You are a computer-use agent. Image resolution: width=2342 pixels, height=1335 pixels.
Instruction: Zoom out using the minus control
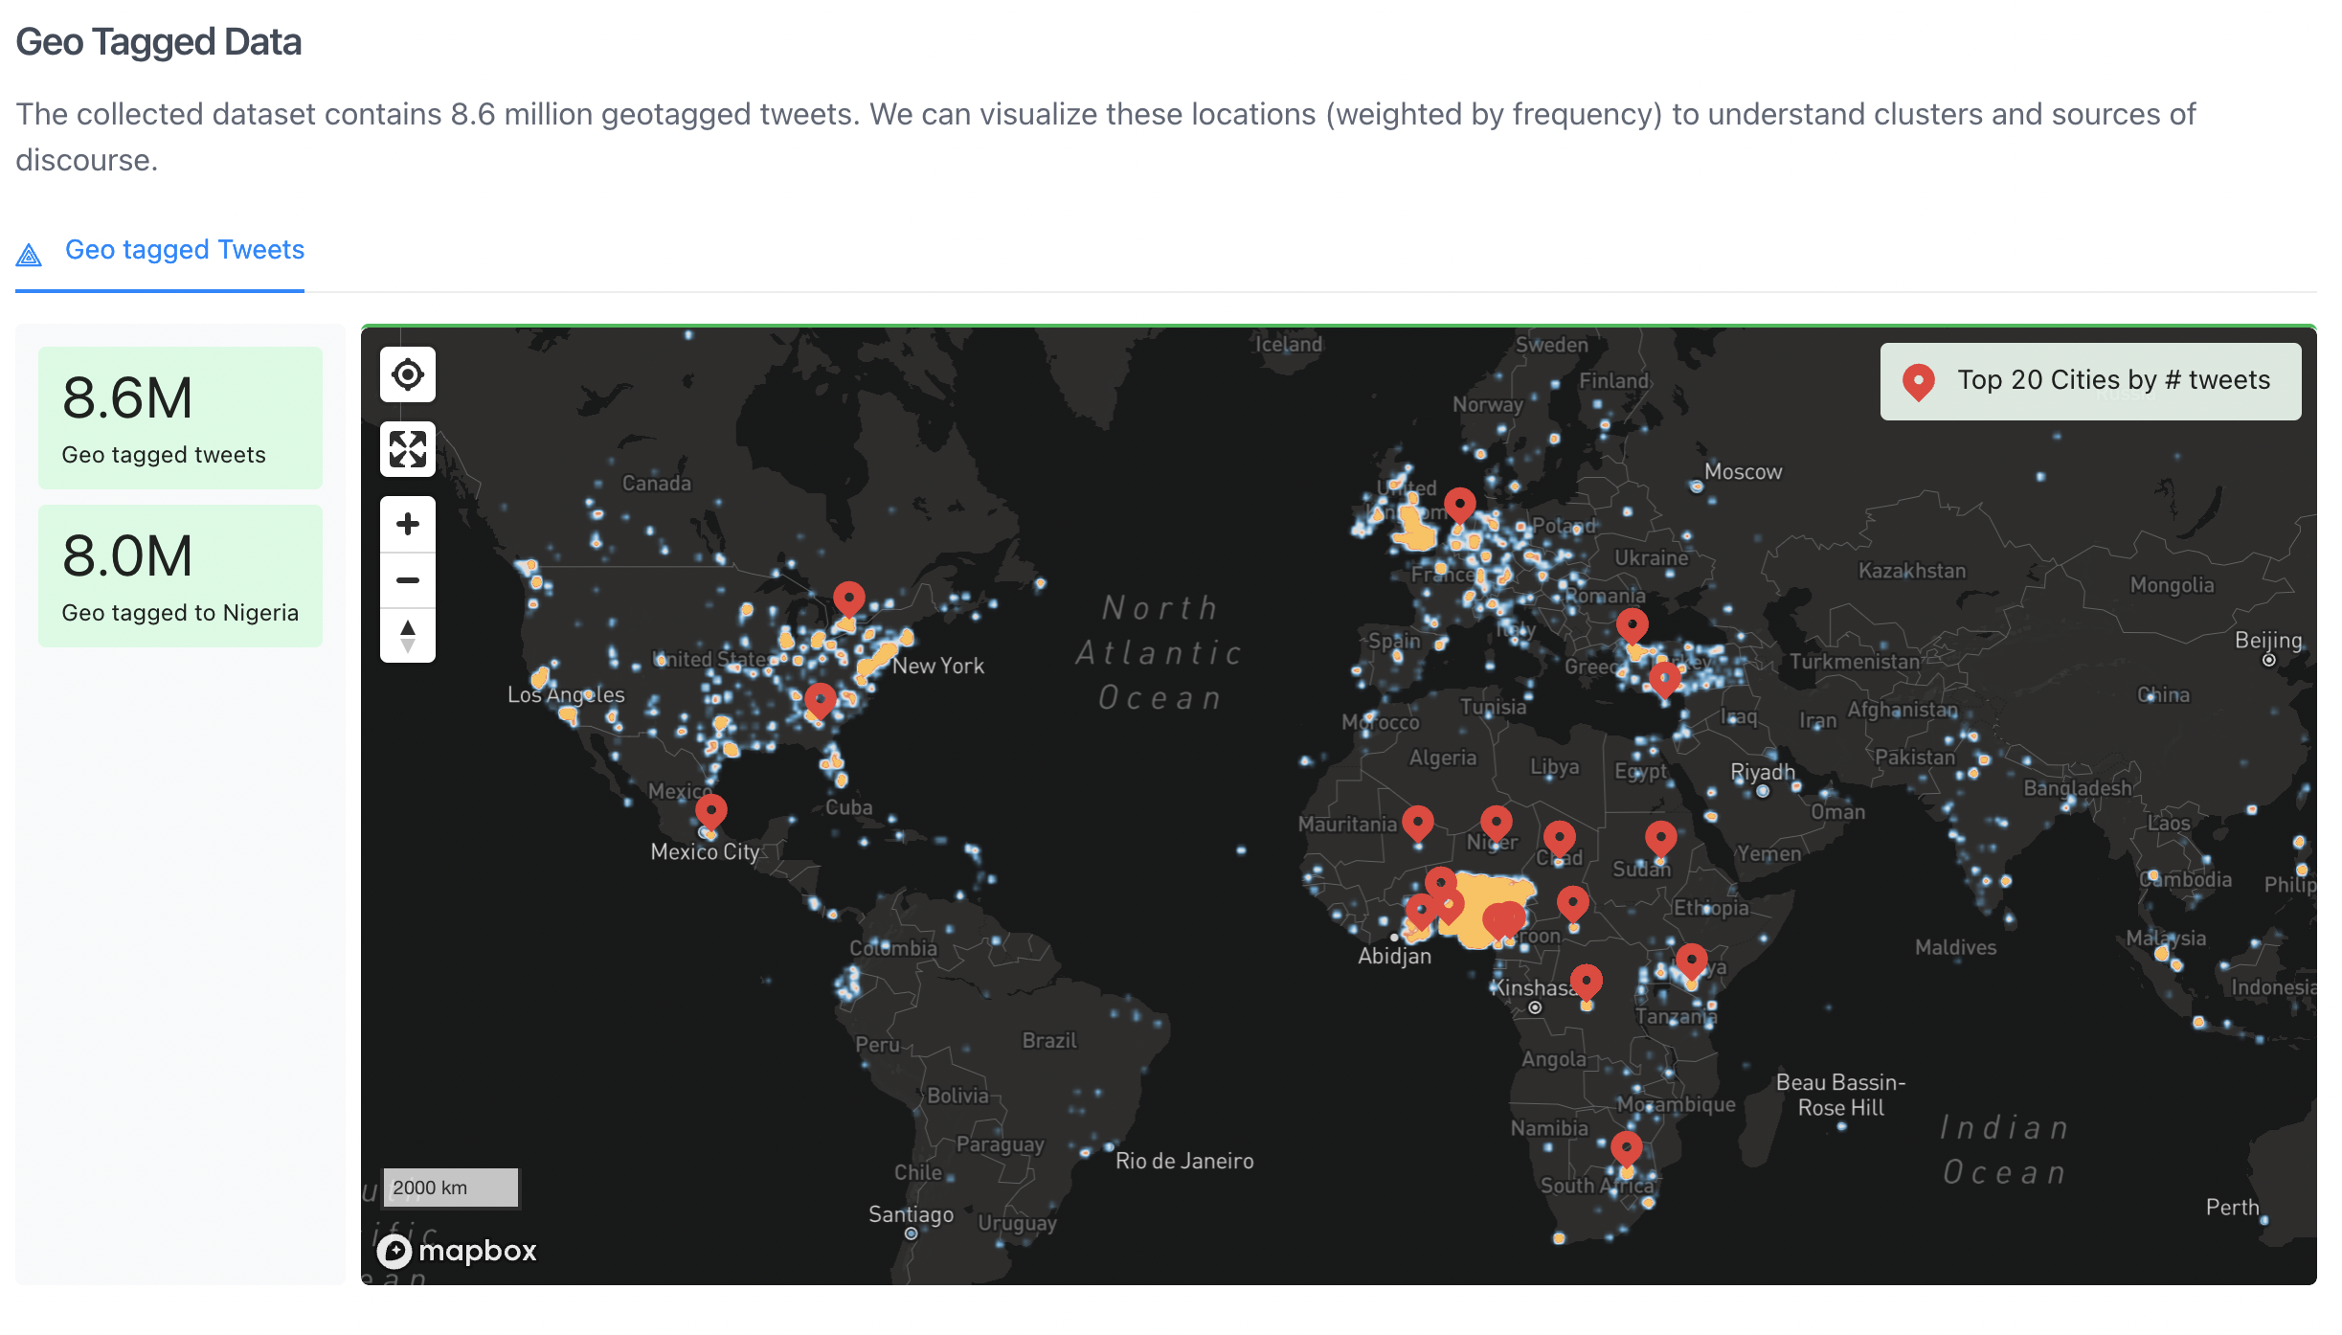pos(408,580)
